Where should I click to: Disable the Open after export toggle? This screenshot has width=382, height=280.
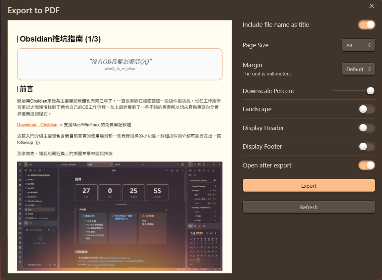pos(367,165)
